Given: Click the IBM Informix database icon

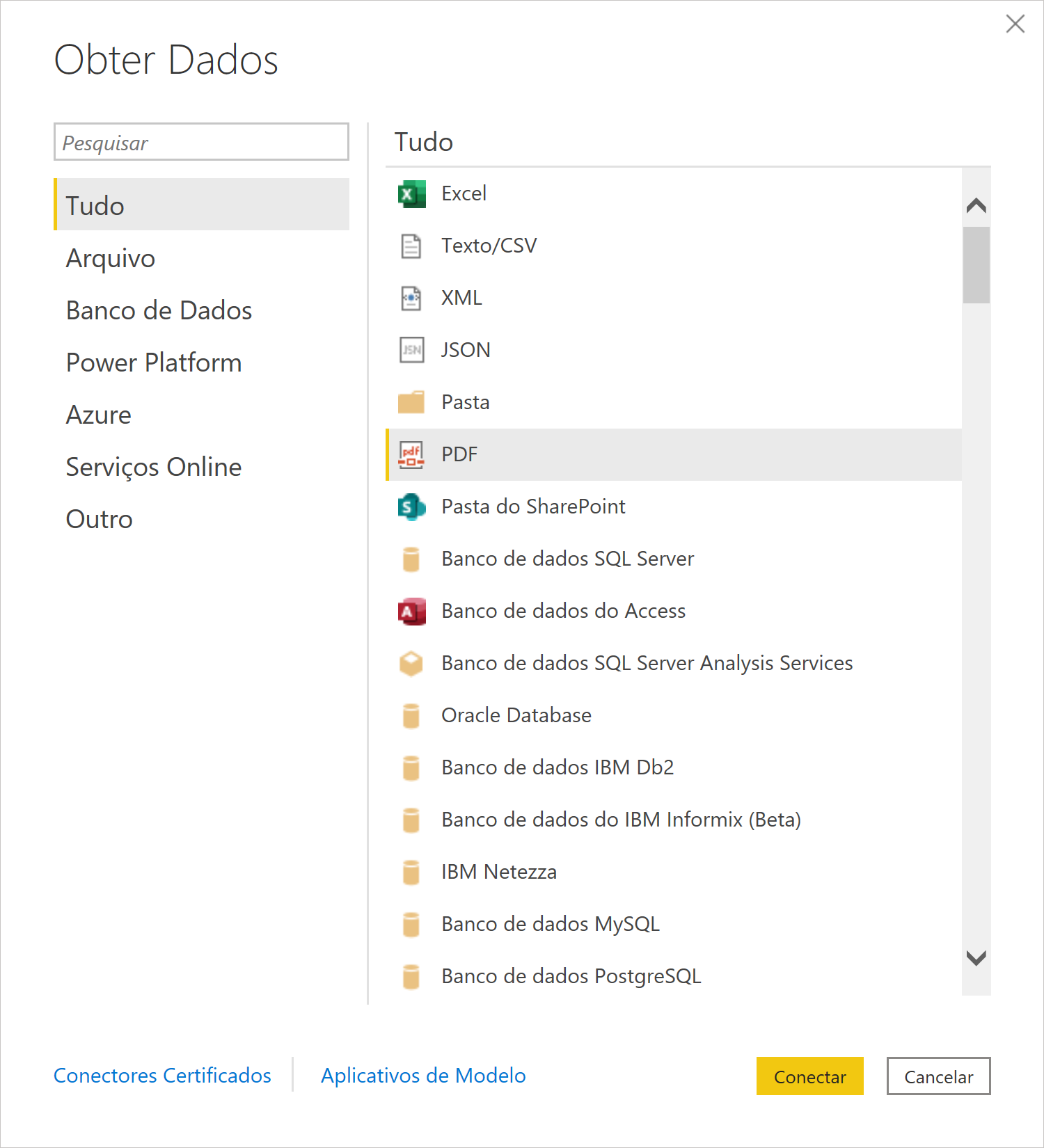Looking at the screenshot, I should tap(411, 820).
